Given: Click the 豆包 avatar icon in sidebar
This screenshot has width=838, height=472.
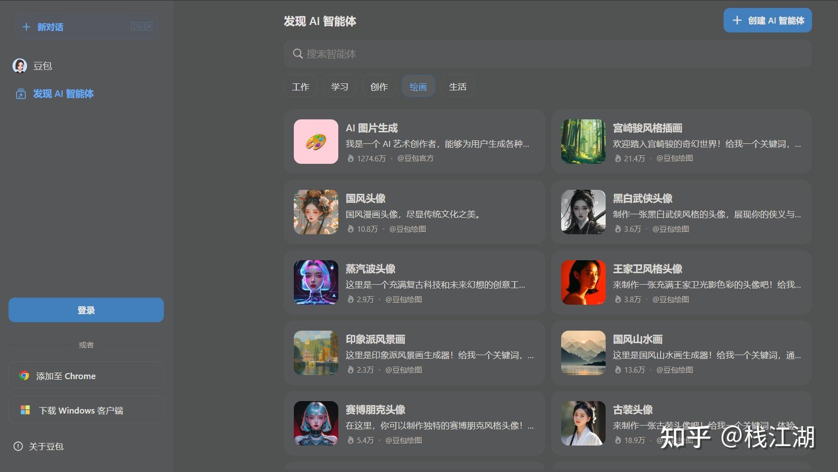Looking at the screenshot, I should point(20,66).
